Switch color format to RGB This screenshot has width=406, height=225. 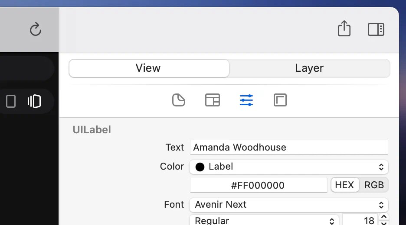point(374,185)
